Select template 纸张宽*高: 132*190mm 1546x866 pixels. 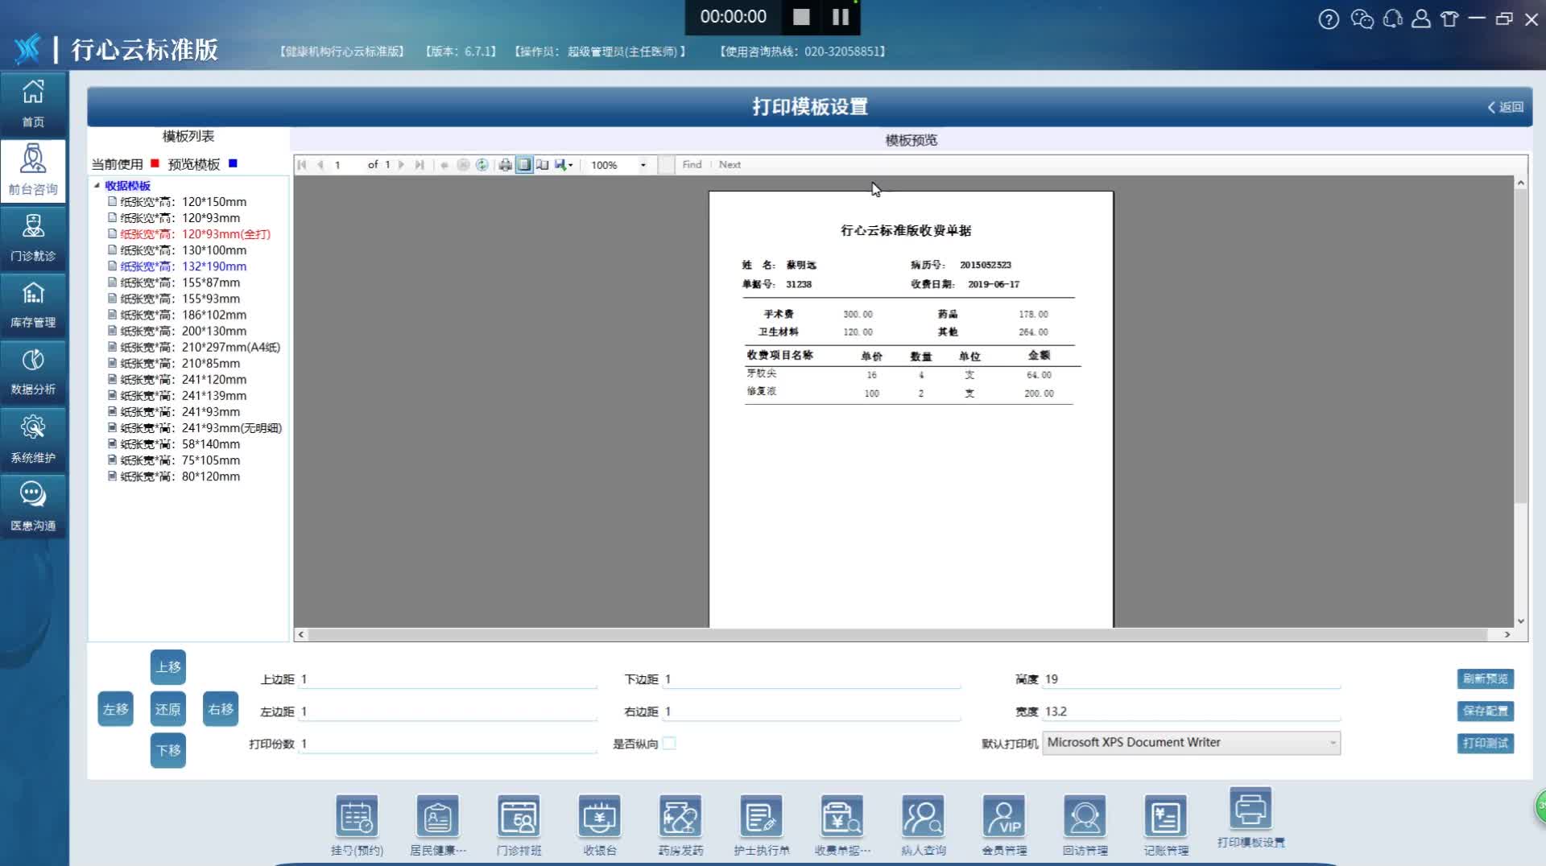(x=183, y=266)
